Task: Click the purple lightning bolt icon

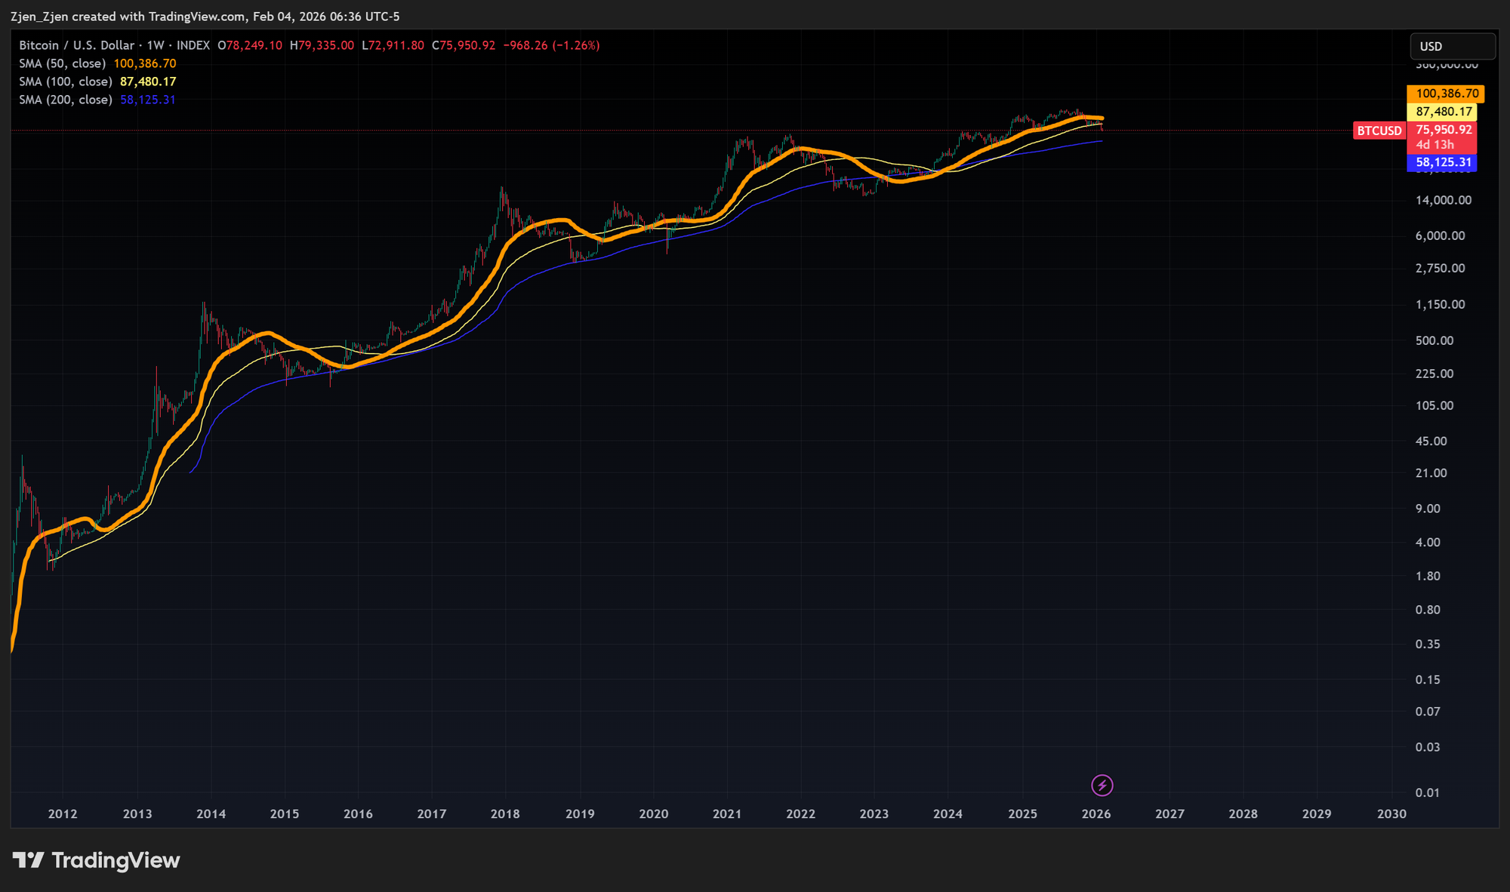Action: 1102,786
